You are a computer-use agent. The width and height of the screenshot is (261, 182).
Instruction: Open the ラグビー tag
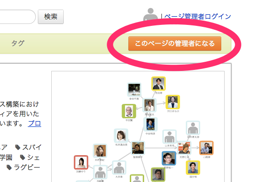point(27,167)
